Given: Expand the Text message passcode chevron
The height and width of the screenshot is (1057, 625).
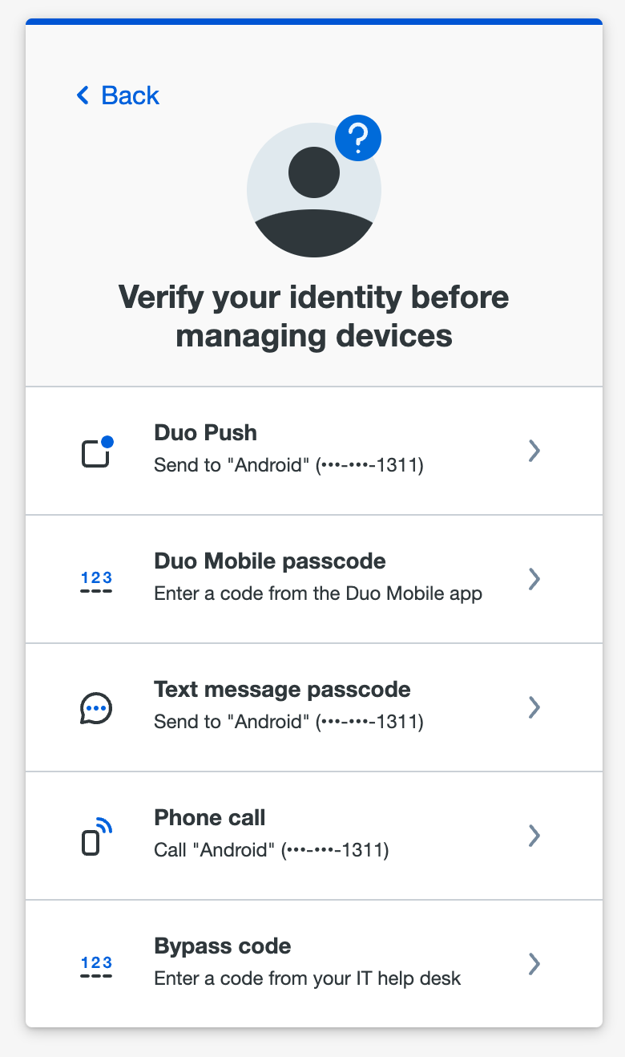Looking at the screenshot, I should click(534, 707).
